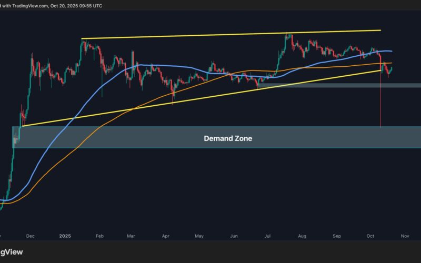Click the Sep time axis label
This screenshot has width=421, height=263.
tap(336, 237)
